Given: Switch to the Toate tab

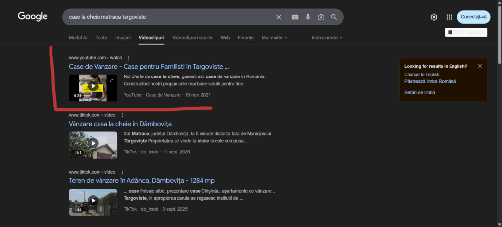Looking at the screenshot, I should coord(101,37).
